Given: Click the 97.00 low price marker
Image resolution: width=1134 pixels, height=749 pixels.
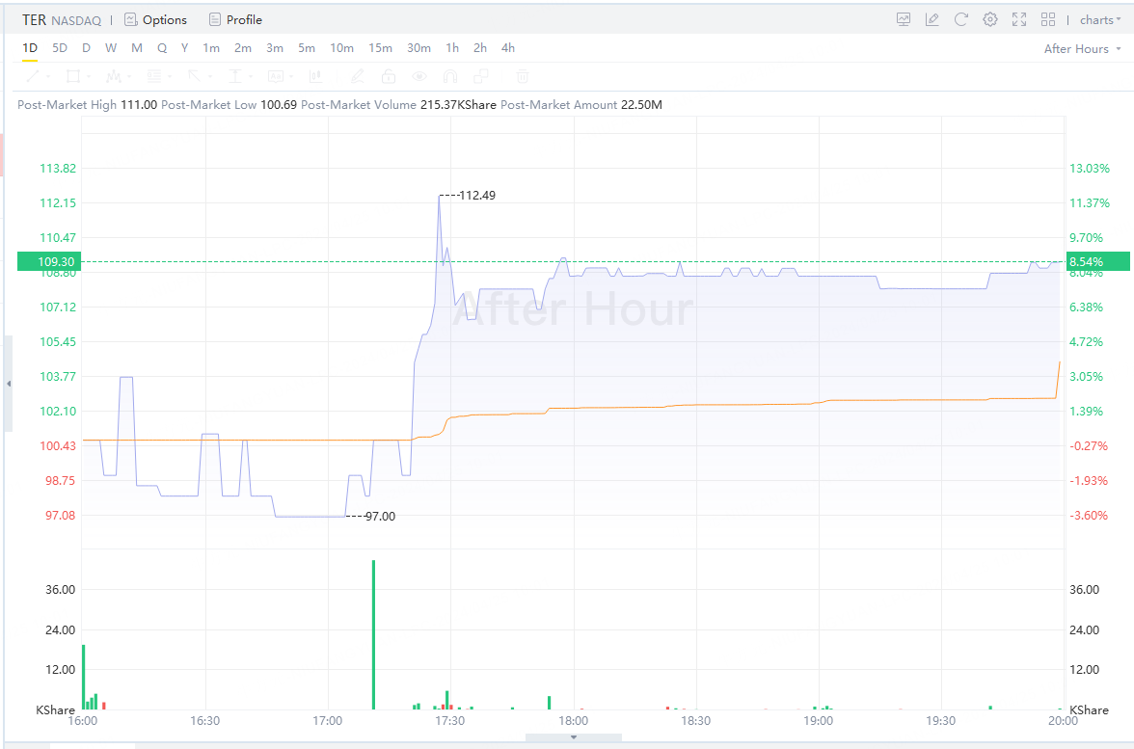Looking at the screenshot, I should coord(380,517).
